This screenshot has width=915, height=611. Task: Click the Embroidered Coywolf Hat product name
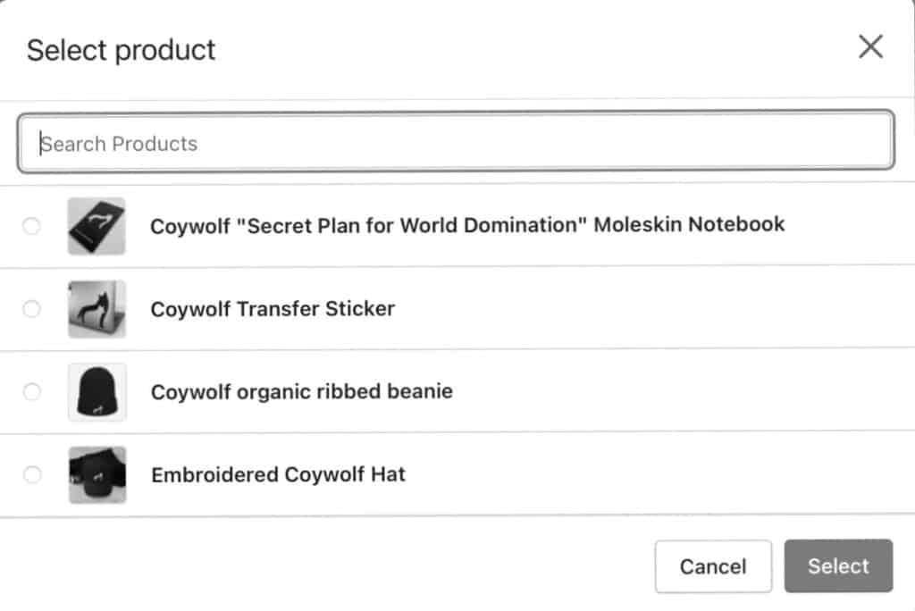279,474
